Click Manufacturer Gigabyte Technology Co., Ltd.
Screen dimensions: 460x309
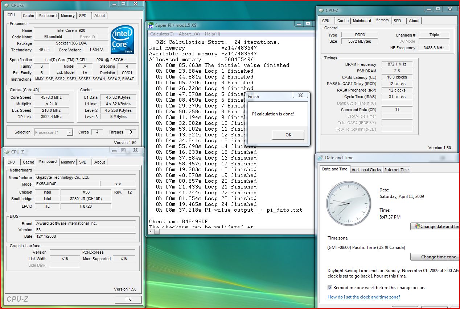(x=85, y=177)
